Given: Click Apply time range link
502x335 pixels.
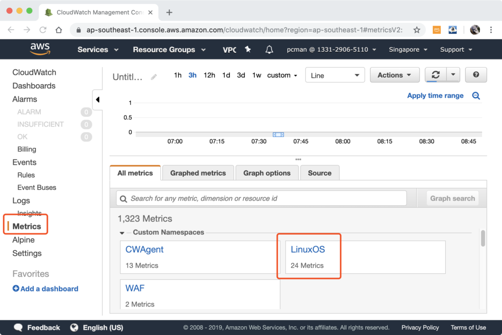Looking at the screenshot, I should click(435, 95).
